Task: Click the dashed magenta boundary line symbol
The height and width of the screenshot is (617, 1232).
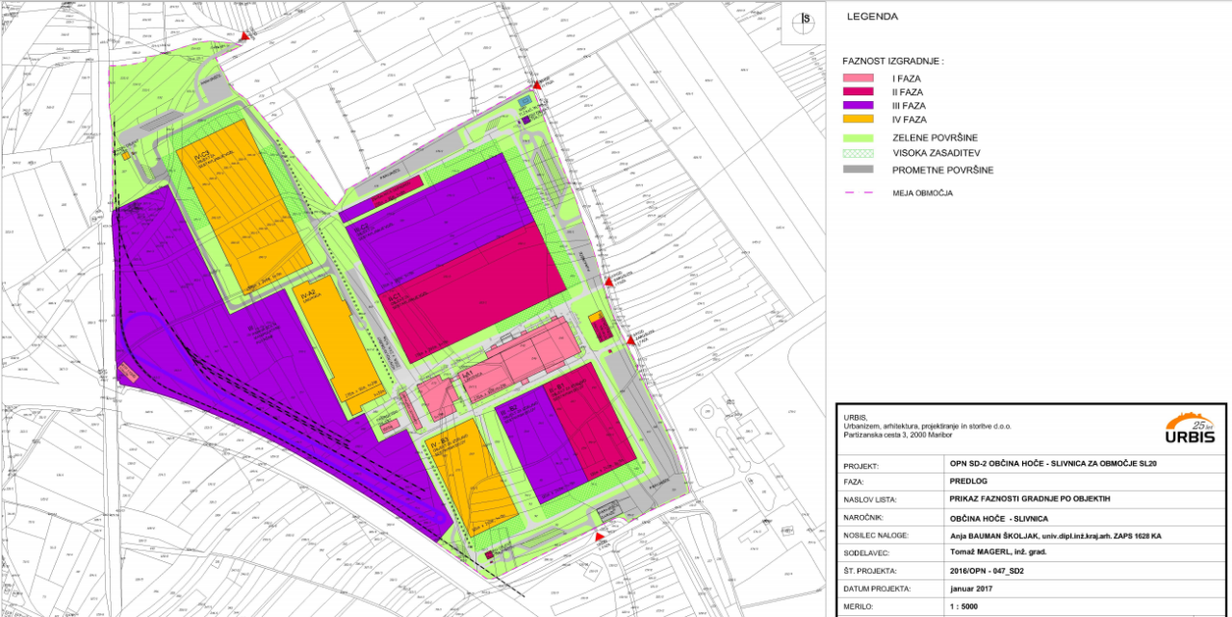Action: point(858,192)
